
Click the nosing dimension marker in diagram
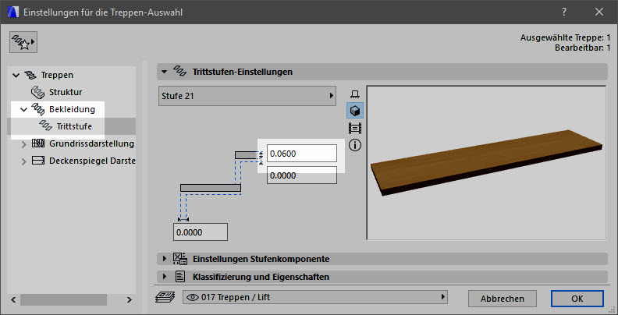pyautogui.click(x=183, y=219)
